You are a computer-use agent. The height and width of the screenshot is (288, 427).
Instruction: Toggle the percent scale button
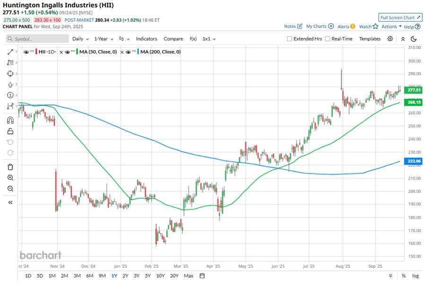pos(403,276)
